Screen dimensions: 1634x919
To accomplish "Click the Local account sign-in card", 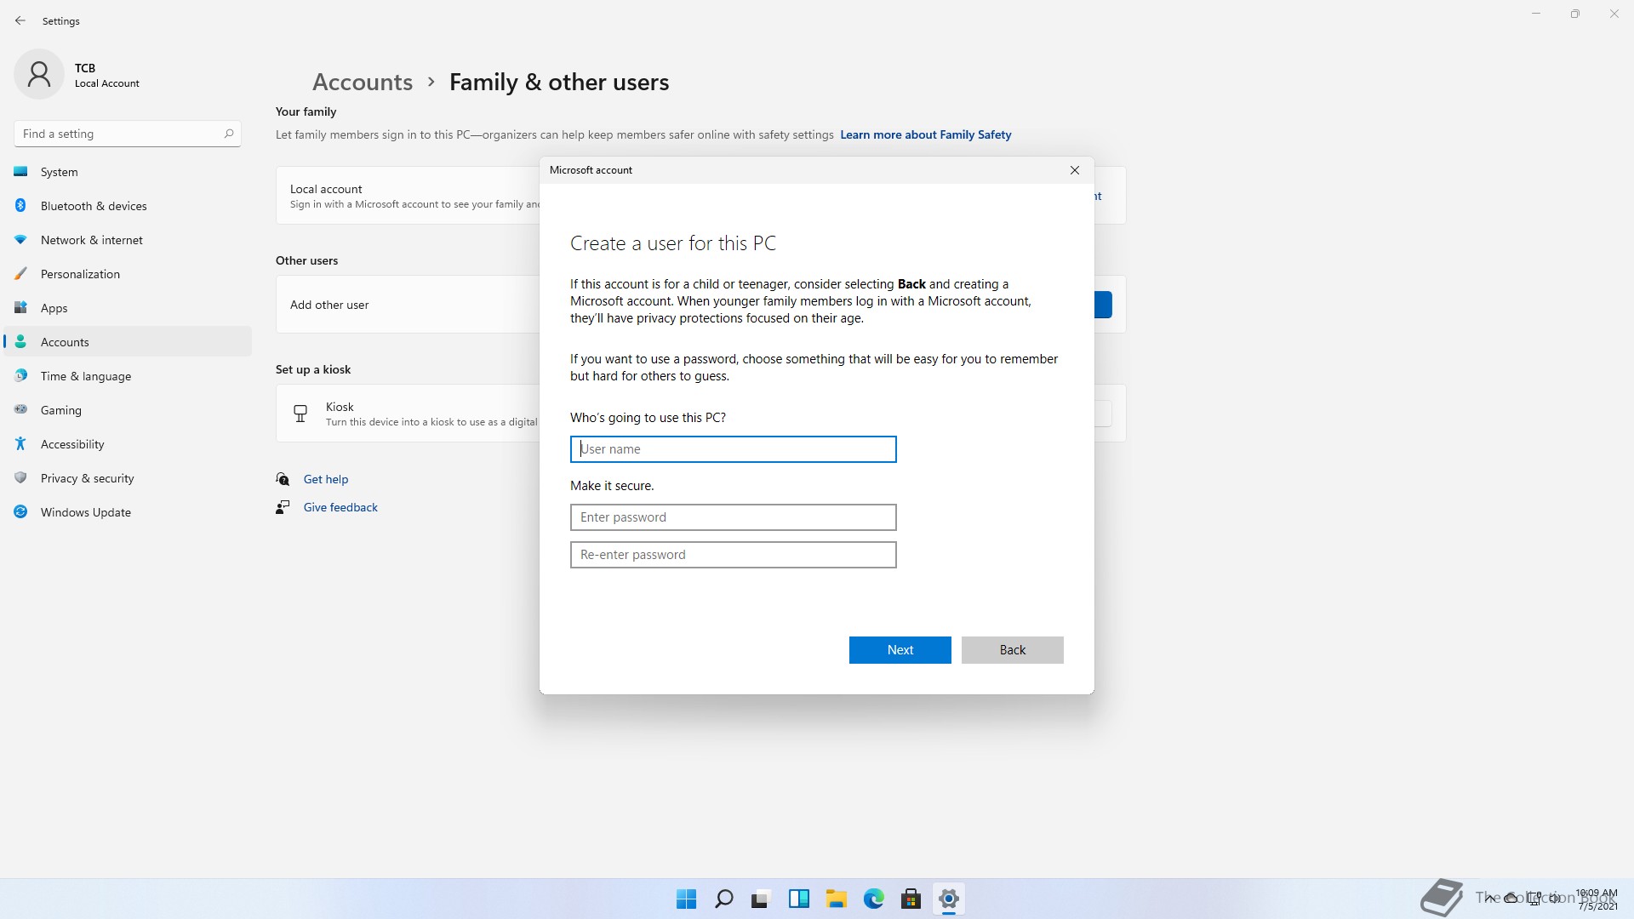I will [x=408, y=196].
